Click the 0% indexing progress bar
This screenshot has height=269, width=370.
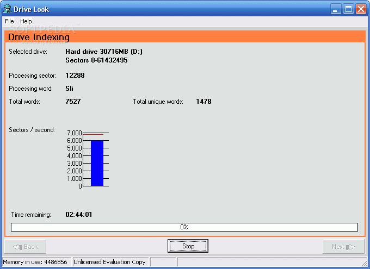pos(184,227)
